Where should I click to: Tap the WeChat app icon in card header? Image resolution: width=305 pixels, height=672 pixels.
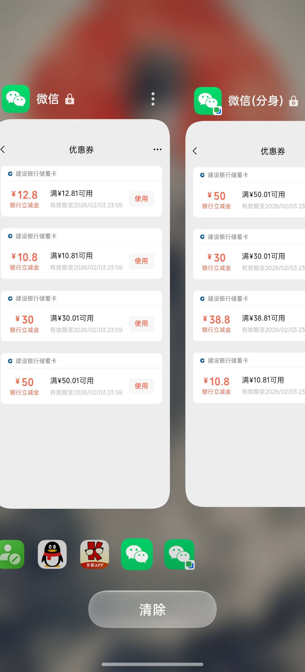pyautogui.click(x=16, y=99)
